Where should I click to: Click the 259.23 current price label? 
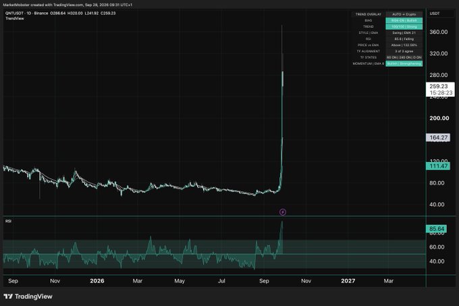pos(439,86)
